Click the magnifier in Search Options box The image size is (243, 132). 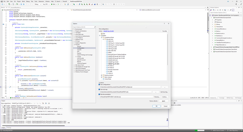[x=95, y=27]
